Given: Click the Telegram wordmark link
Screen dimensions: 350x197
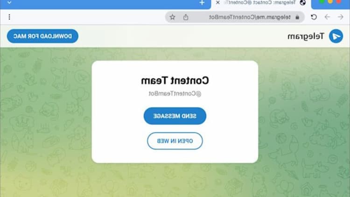Looking at the screenshot, I should click(306, 36).
